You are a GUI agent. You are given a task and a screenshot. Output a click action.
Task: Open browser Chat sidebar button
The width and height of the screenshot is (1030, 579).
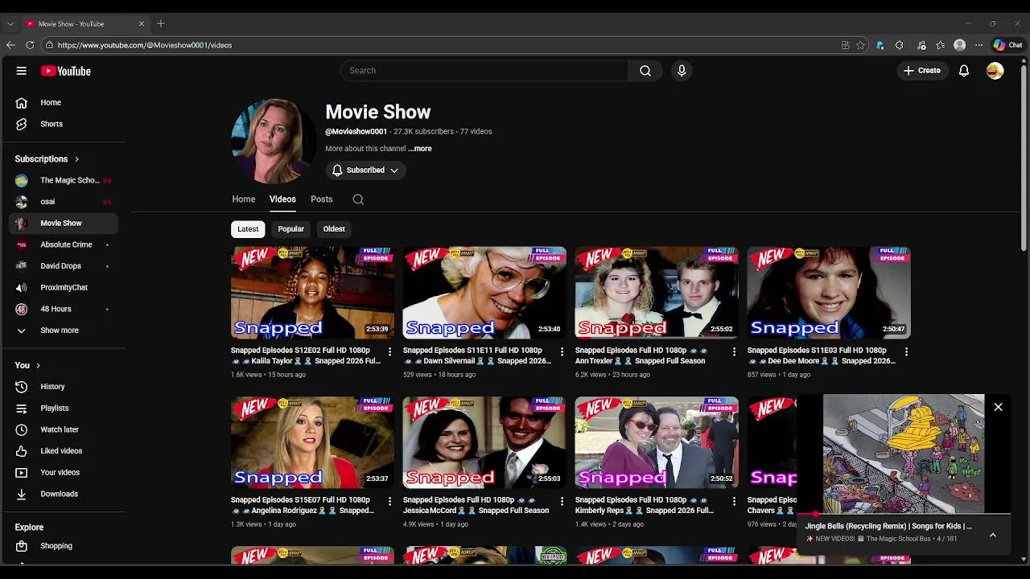(x=1007, y=45)
